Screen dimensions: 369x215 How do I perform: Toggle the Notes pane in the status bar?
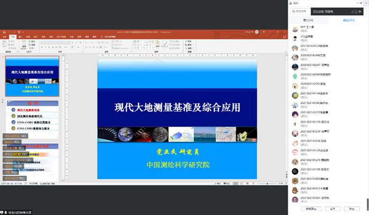[x=218, y=183]
